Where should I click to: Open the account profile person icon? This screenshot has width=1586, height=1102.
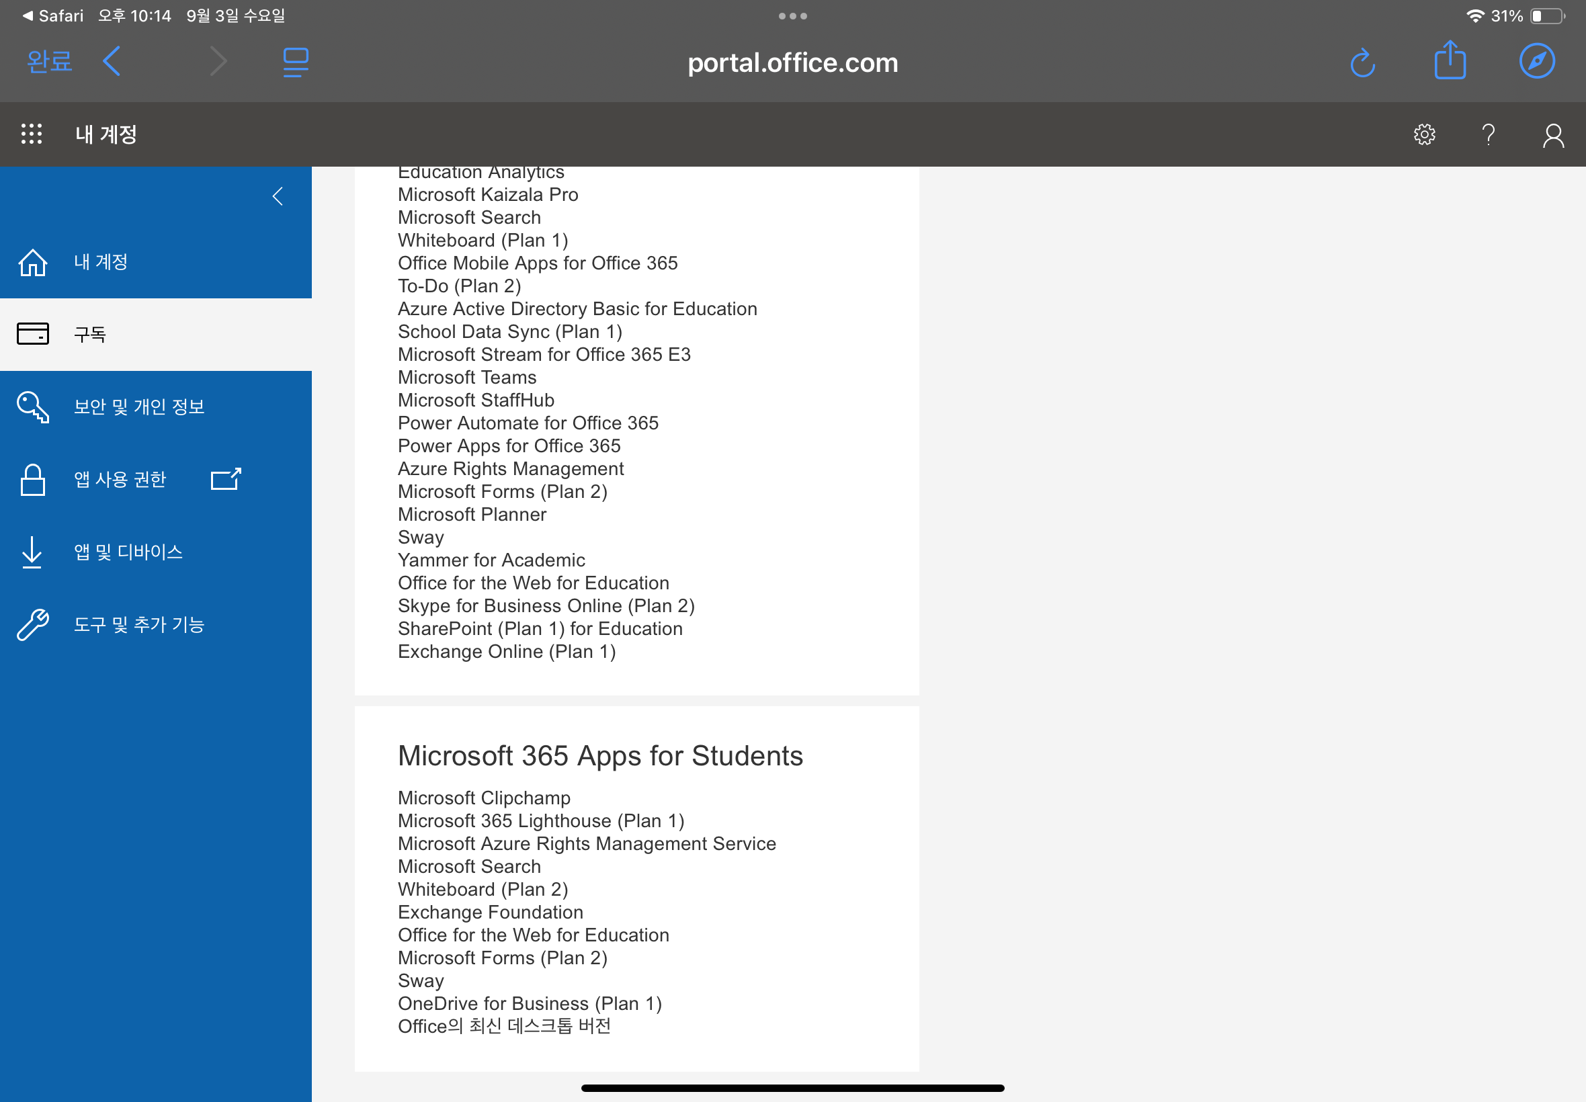(1553, 135)
